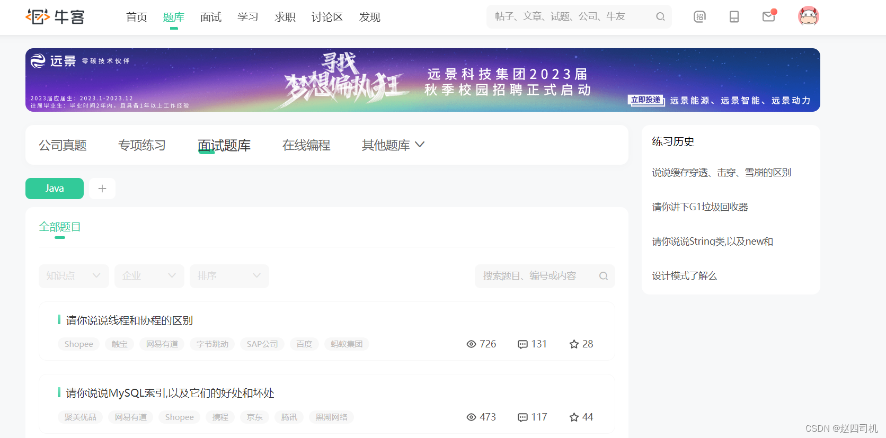
Task: Open history item 请你讲下G1垃圾回收器
Action: [x=700, y=207]
